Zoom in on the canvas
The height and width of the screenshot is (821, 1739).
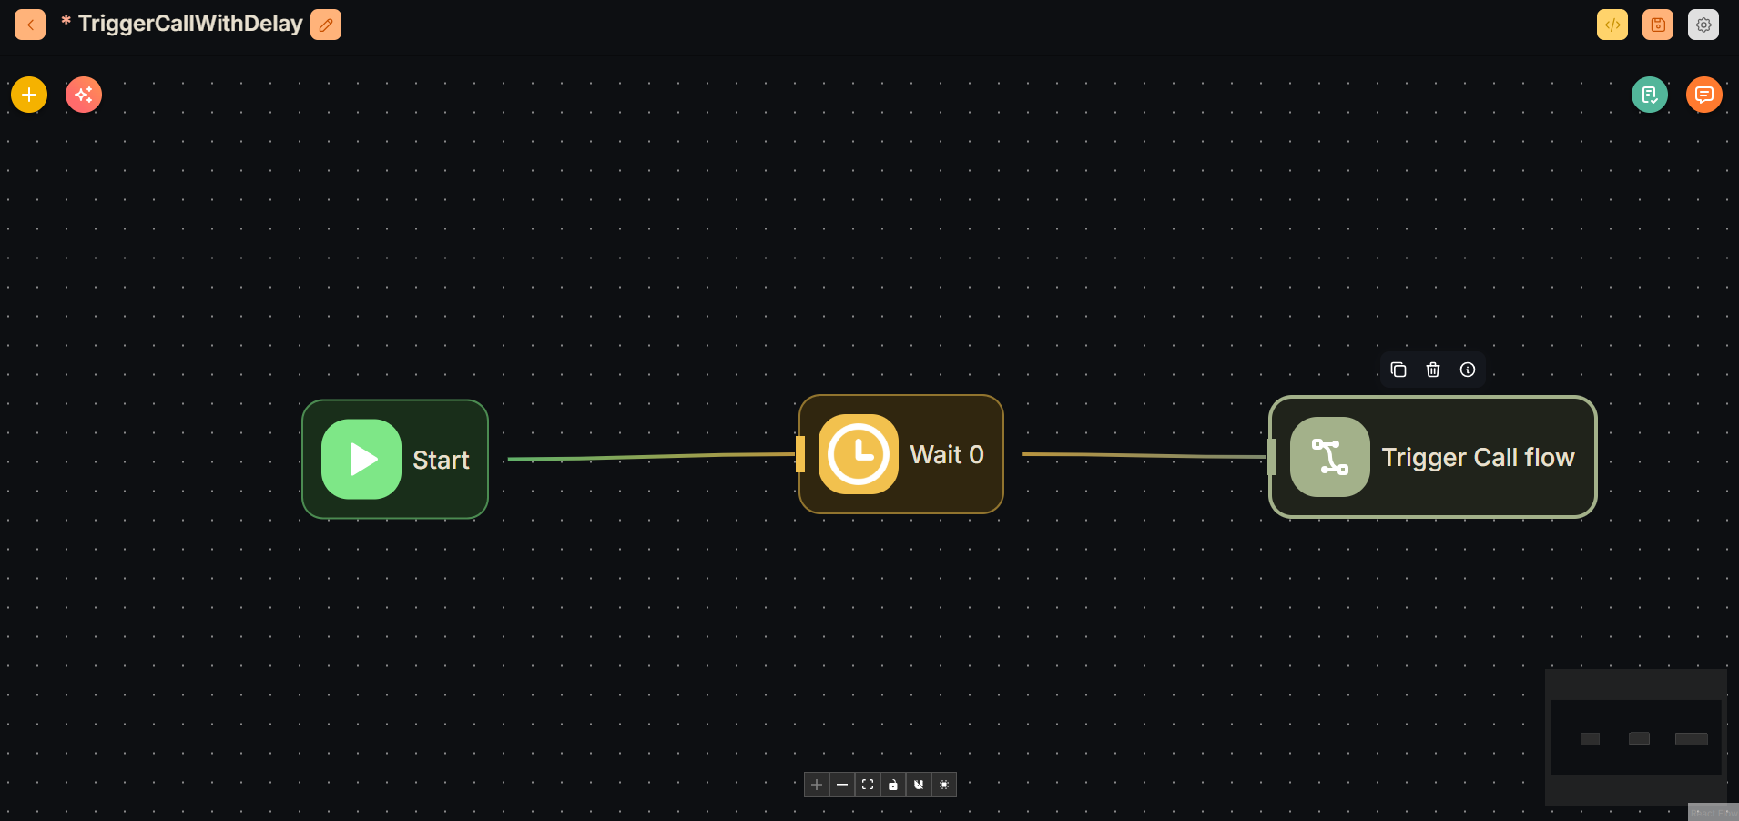tap(817, 785)
